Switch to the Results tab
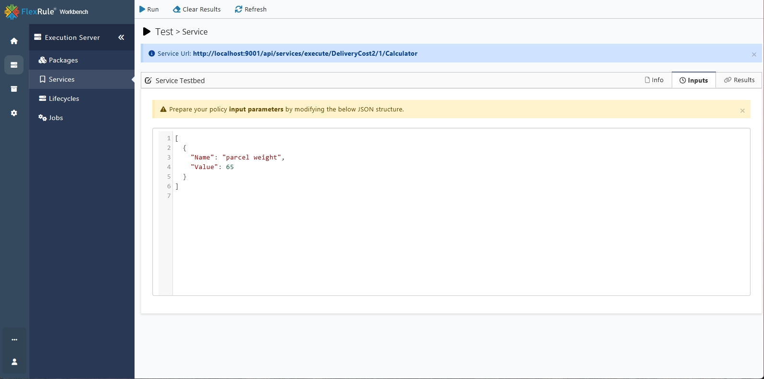Screen dimensions: 764x379 (739, 80)
